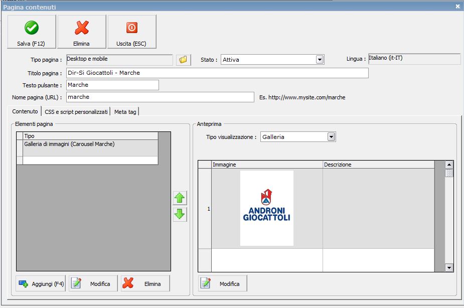This screenshot has height=308, width=464.
Task: Click the Titolo pagina input field
Action: pyautogui.click(x=217, y=73)
